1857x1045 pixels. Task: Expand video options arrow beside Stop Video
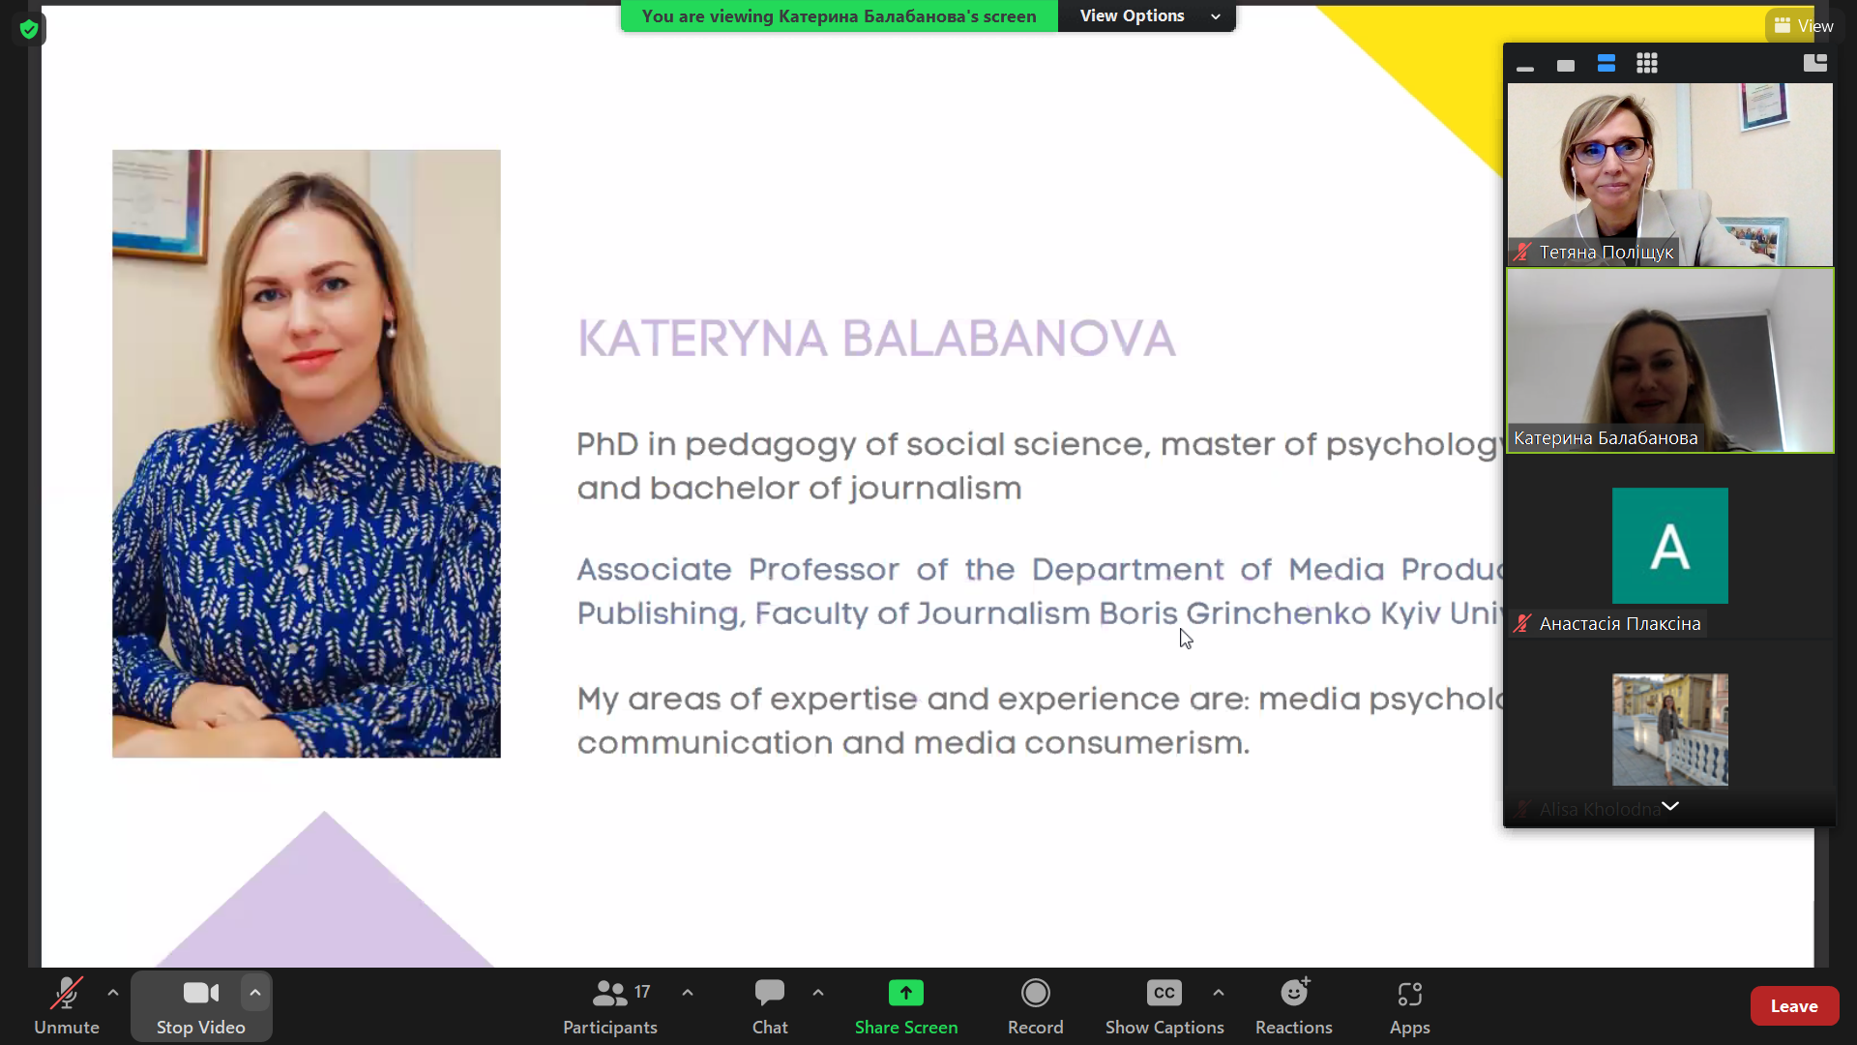(255, 993)
